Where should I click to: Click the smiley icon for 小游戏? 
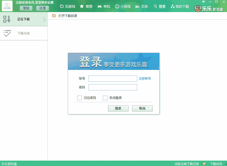117,6
